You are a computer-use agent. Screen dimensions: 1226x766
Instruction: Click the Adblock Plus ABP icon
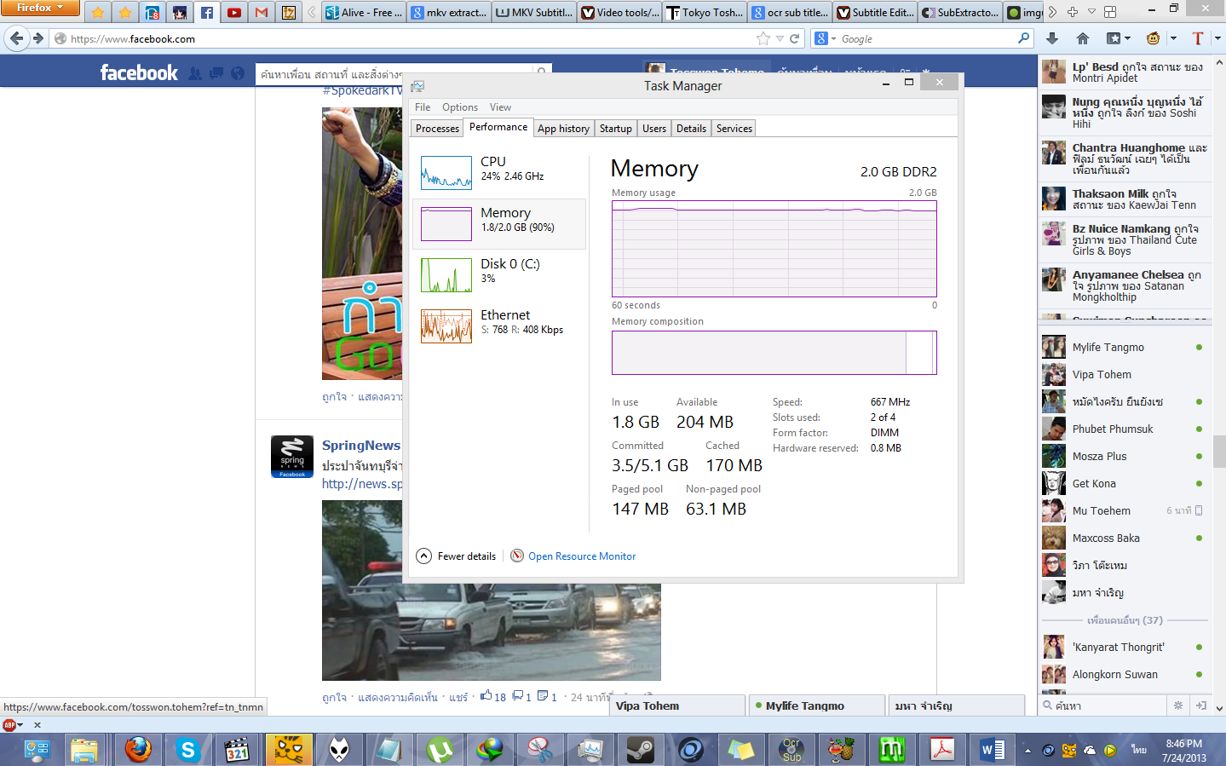tap(9, 725)
